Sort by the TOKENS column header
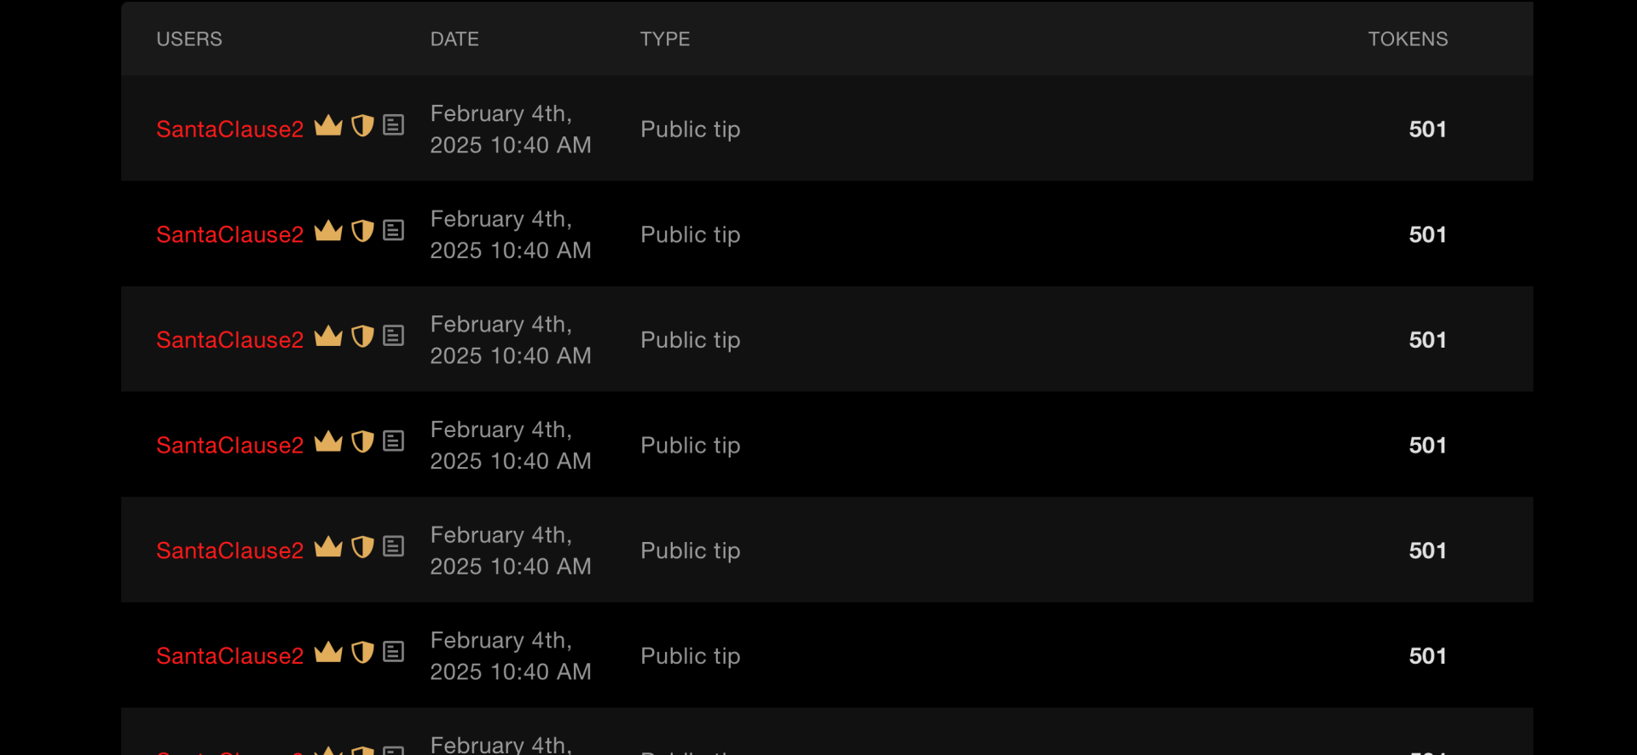The height and width of the screenshot is (755, 1637). coord(1408,39)
